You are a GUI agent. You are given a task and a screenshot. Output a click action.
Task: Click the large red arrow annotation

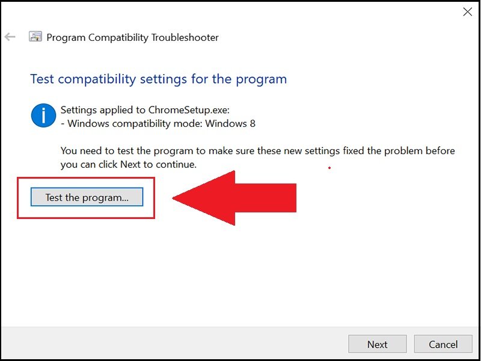(234, 198)
